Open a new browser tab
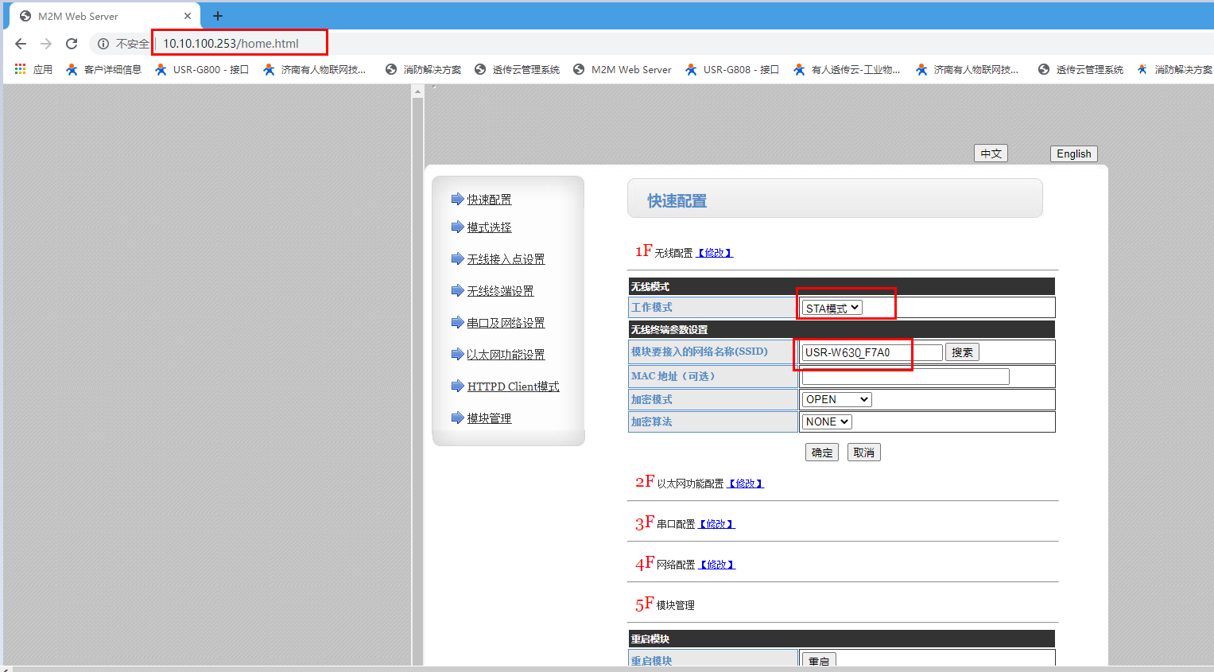The height and width of the screenshot is (672, 1214). 217,16
